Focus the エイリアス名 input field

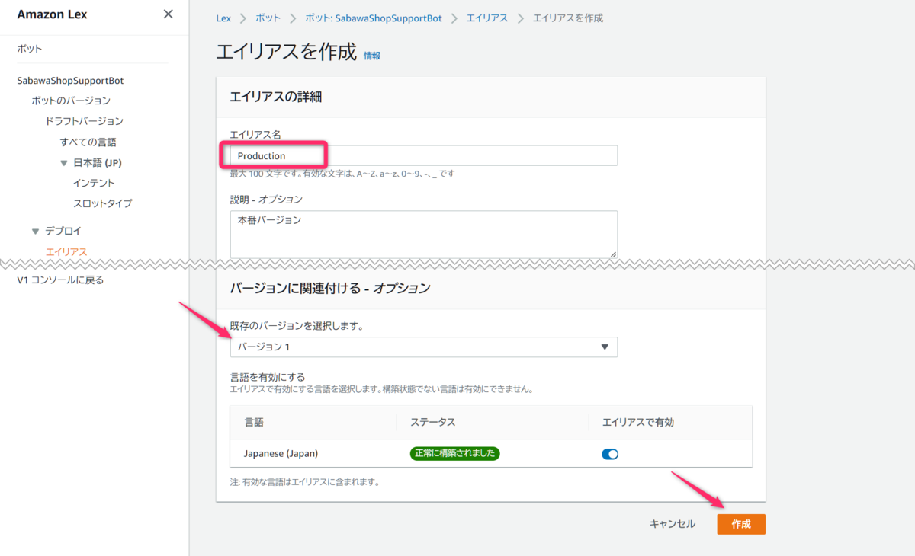[424, 155]
